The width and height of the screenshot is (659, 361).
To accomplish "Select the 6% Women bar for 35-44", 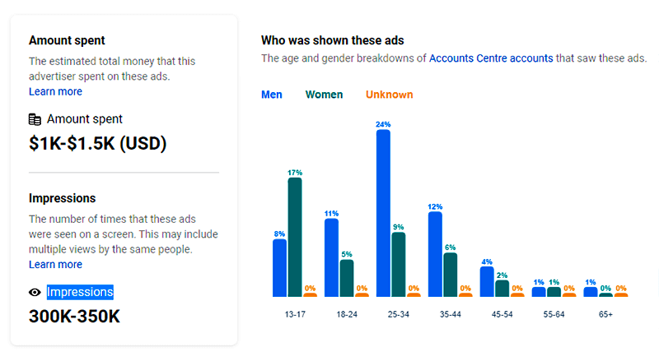I will point(451,274).
